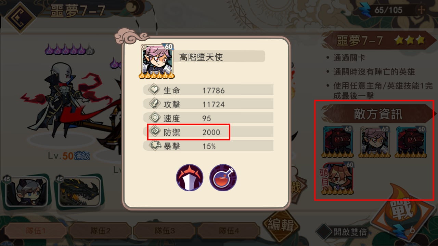This screenshot has height=246, width=438.
Task: Tap the shield skill icon in popup
Action: click(x=190, y=178)
